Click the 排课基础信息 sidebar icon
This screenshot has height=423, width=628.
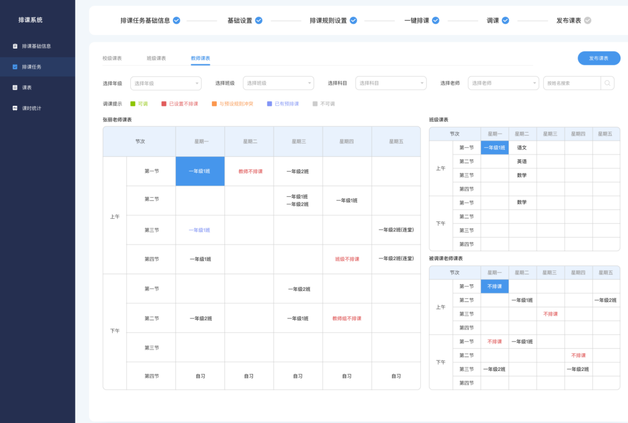click(x=15, y=46)
